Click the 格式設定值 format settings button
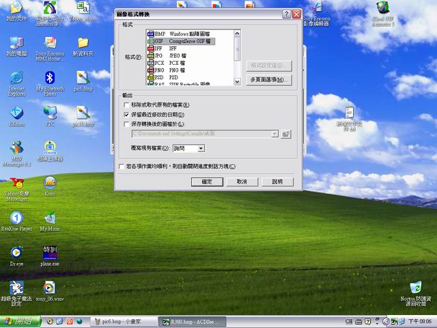Image resolution: width=437 pixels, height=328 pixels. [x=269, y=66]
